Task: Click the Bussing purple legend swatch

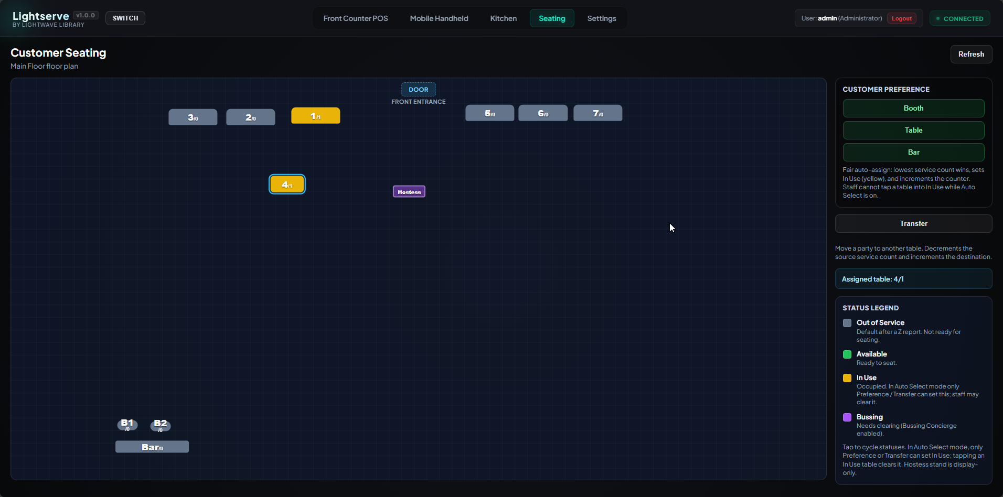Action: (847, 417)
